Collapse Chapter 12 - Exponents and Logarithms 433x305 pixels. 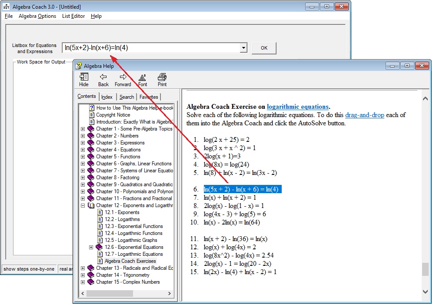[x=83, y=205]
